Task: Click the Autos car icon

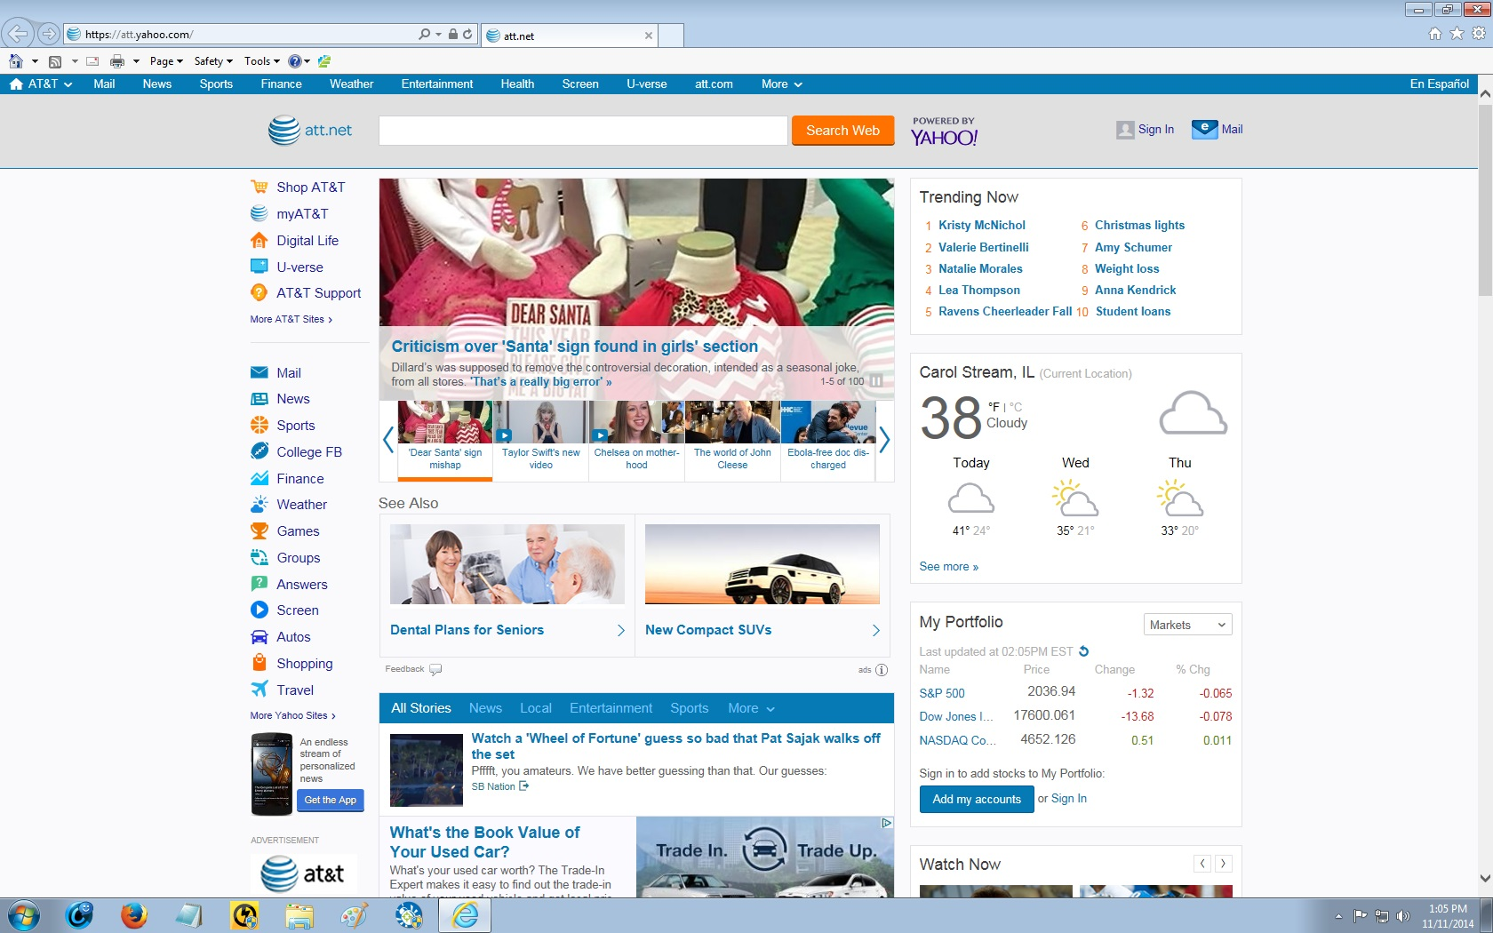Action: tap(259, 636)
